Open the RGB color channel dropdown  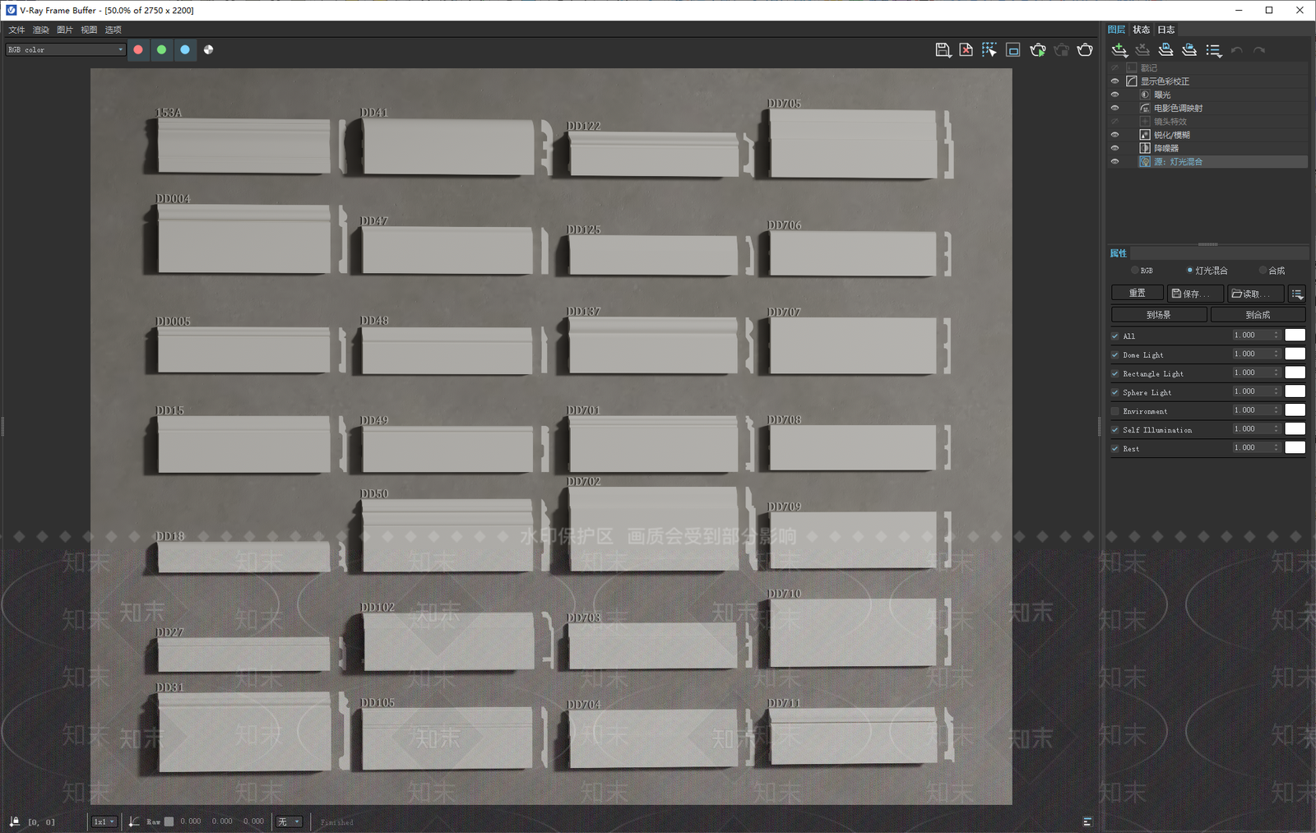[65, 50]
